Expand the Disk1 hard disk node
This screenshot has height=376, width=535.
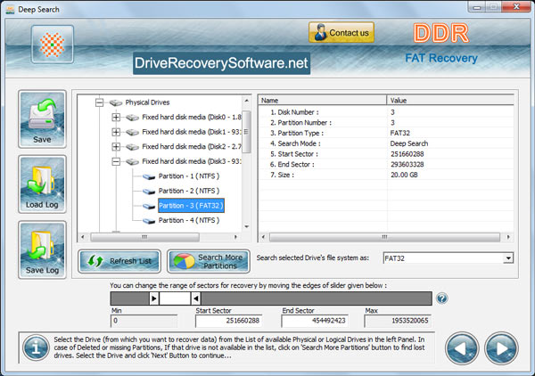(x=116, y=132)
